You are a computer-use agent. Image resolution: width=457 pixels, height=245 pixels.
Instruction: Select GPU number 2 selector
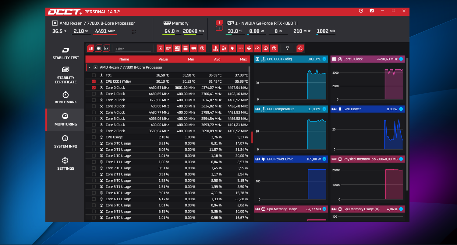coord(219,28)
